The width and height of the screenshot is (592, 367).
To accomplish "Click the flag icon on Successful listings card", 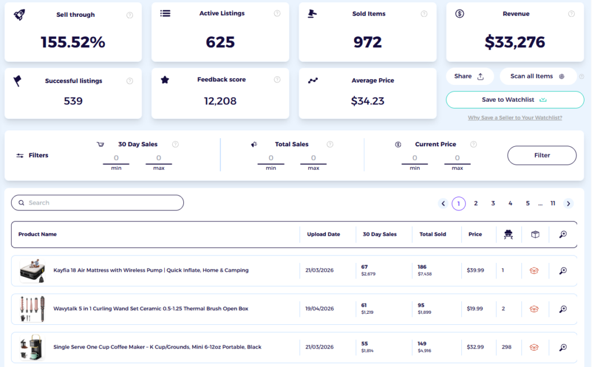I will pyautogui.click(x=17, y=81).
